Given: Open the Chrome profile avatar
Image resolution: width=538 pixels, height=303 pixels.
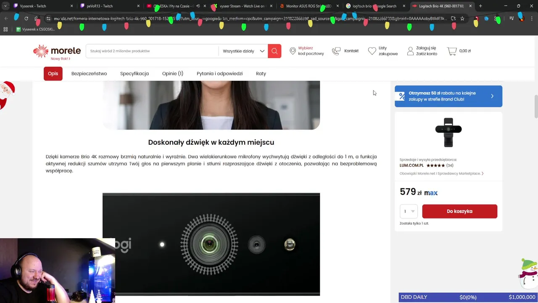Looking at the screenshot, I should tap(521, 19).
